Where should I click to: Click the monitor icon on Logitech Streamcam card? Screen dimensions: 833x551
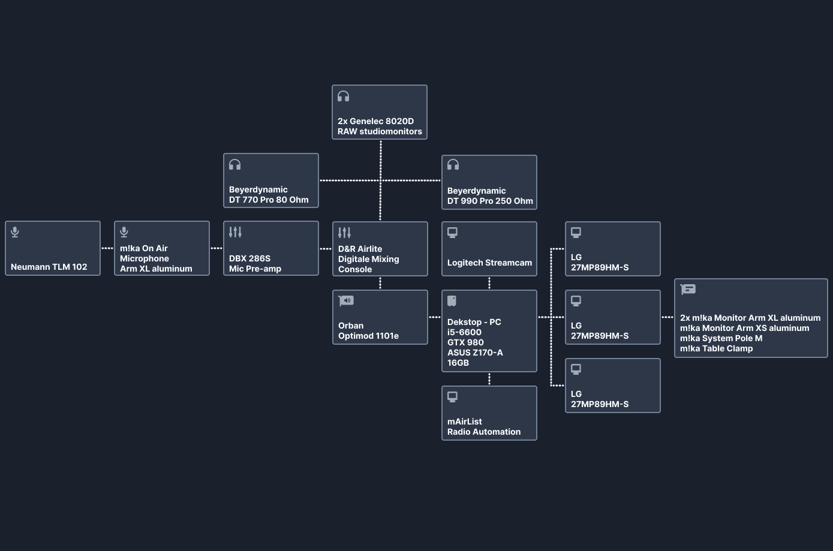point(453,233)
